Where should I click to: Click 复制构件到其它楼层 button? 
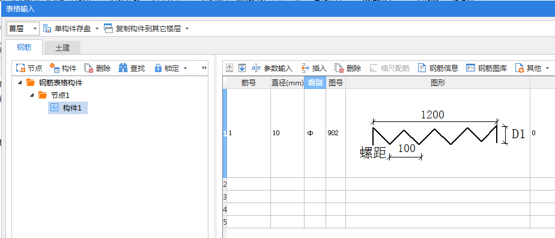point(142,29)
